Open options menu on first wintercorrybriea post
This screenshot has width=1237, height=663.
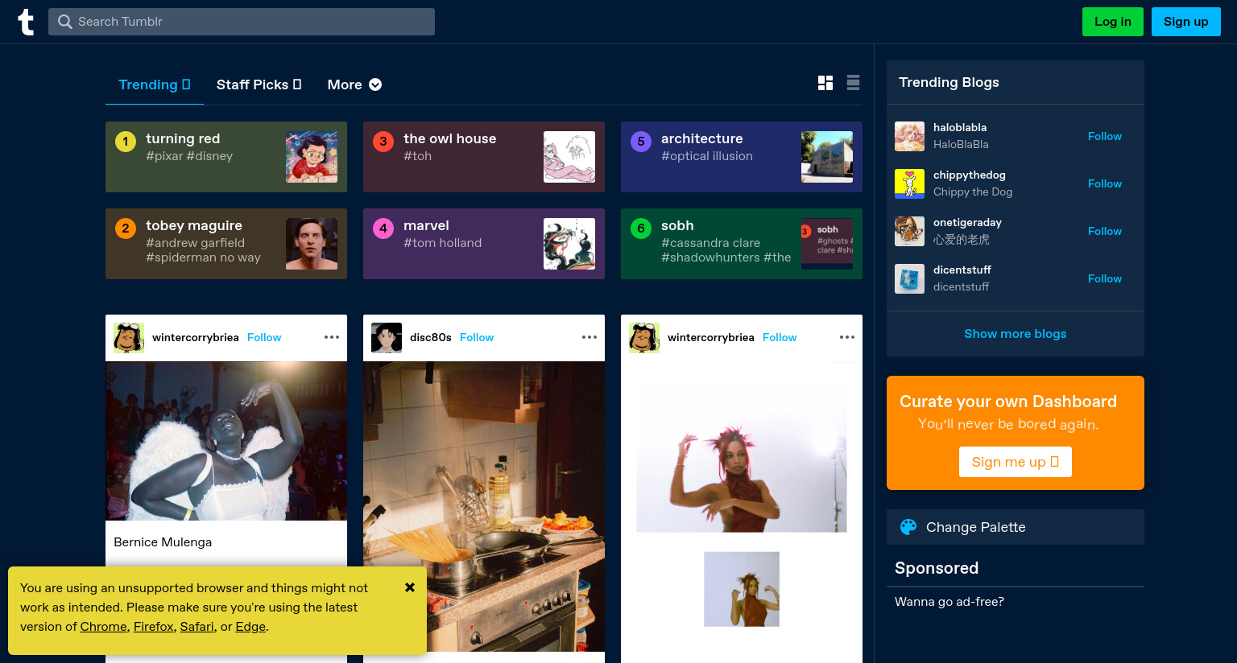point(332,337)
